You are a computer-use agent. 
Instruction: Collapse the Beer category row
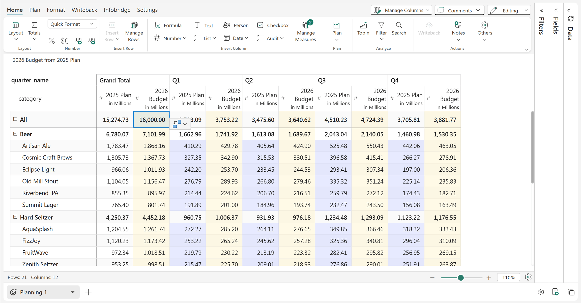(15, 134)
